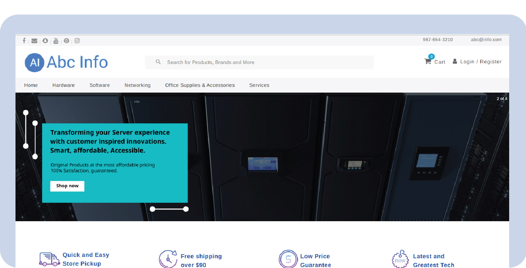The width and height of the screenshot is (526, 268).
Task: Click the magnifier search icon
Action: [x=158, y=62]
